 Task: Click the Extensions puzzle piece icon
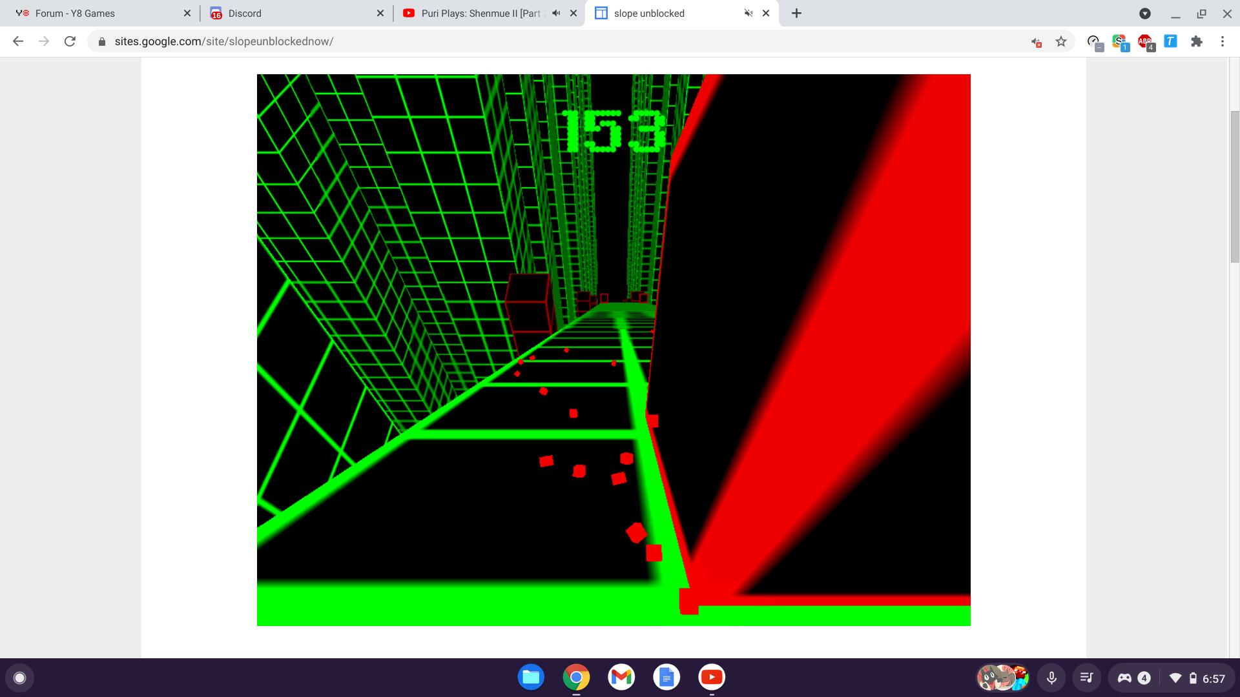pyautogui.click(x=1197, y=41)
